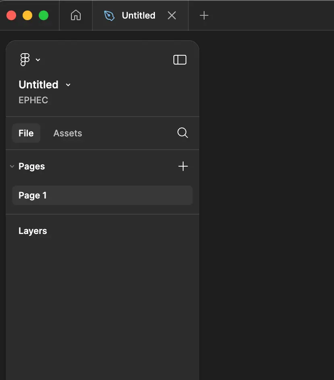
Task: Expand the dropdown next to Untitled filename
Action: coord(68,85)
